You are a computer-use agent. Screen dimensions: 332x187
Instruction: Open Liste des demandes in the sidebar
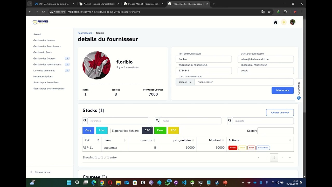point(44,70)
